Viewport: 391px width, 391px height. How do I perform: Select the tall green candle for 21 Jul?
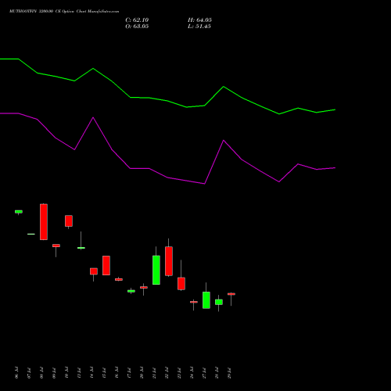coord(156,270)
